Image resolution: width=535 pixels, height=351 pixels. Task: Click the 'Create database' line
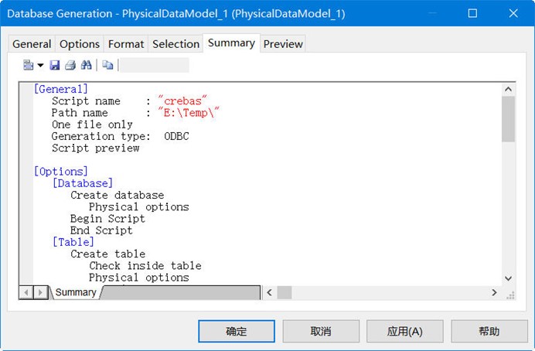(x=118, y=195)
